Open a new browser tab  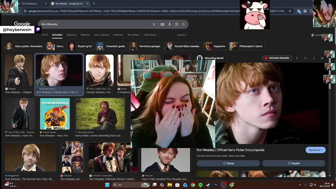(x=94, y=4)
